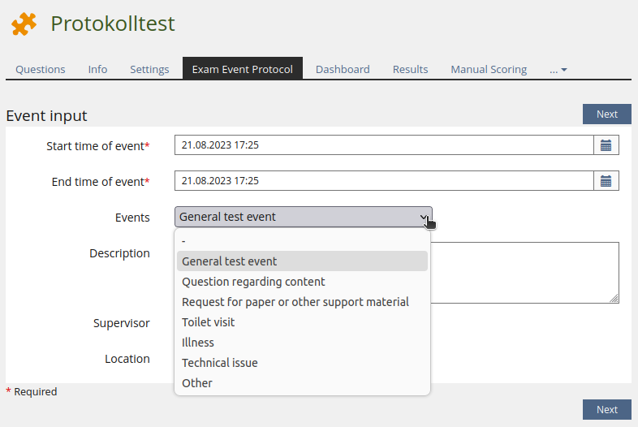
Task: Go to the Manual Scoring tab
Action: point(489,70)
